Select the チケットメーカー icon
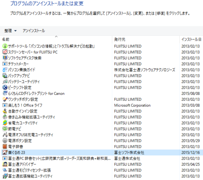203x180 pixels. (x=5, y=64)
